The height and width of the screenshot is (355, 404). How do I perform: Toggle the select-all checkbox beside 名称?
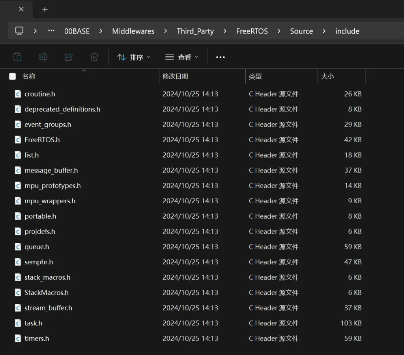[x=13, y=76]
